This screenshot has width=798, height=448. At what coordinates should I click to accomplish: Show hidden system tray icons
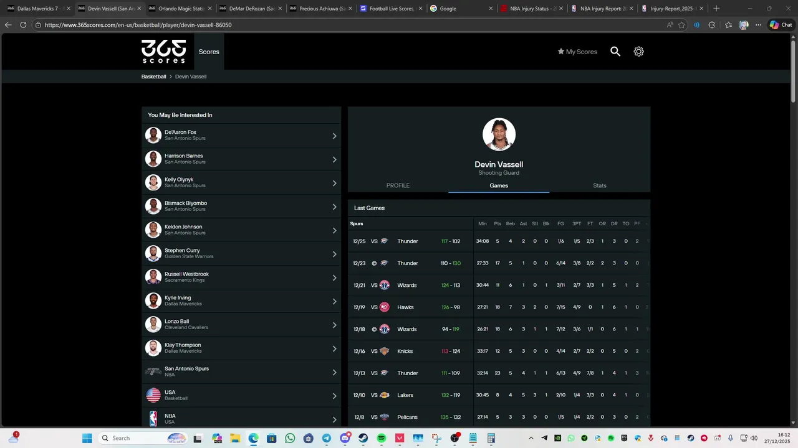pos(531,438)
